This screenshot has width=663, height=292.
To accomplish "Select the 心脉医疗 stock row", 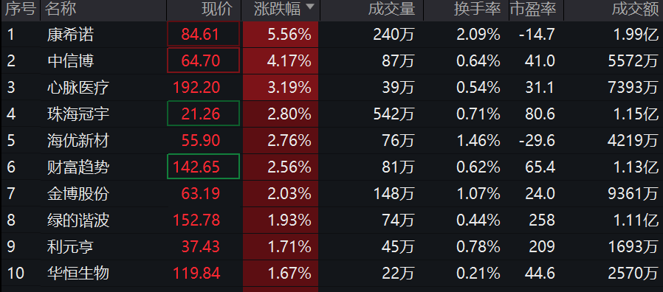I will click(331, 88).
